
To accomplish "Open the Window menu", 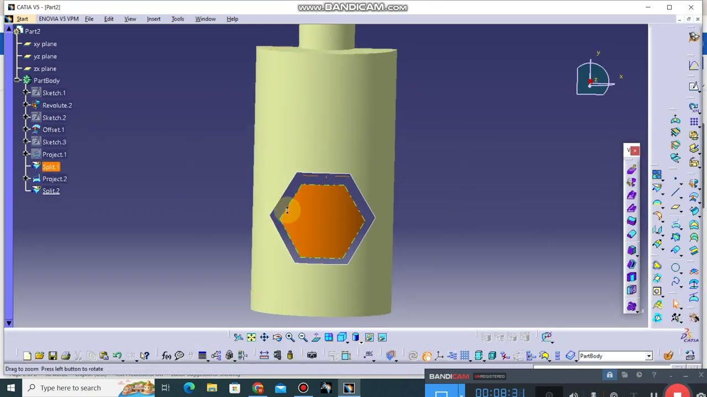I will (x=205, y=19).
